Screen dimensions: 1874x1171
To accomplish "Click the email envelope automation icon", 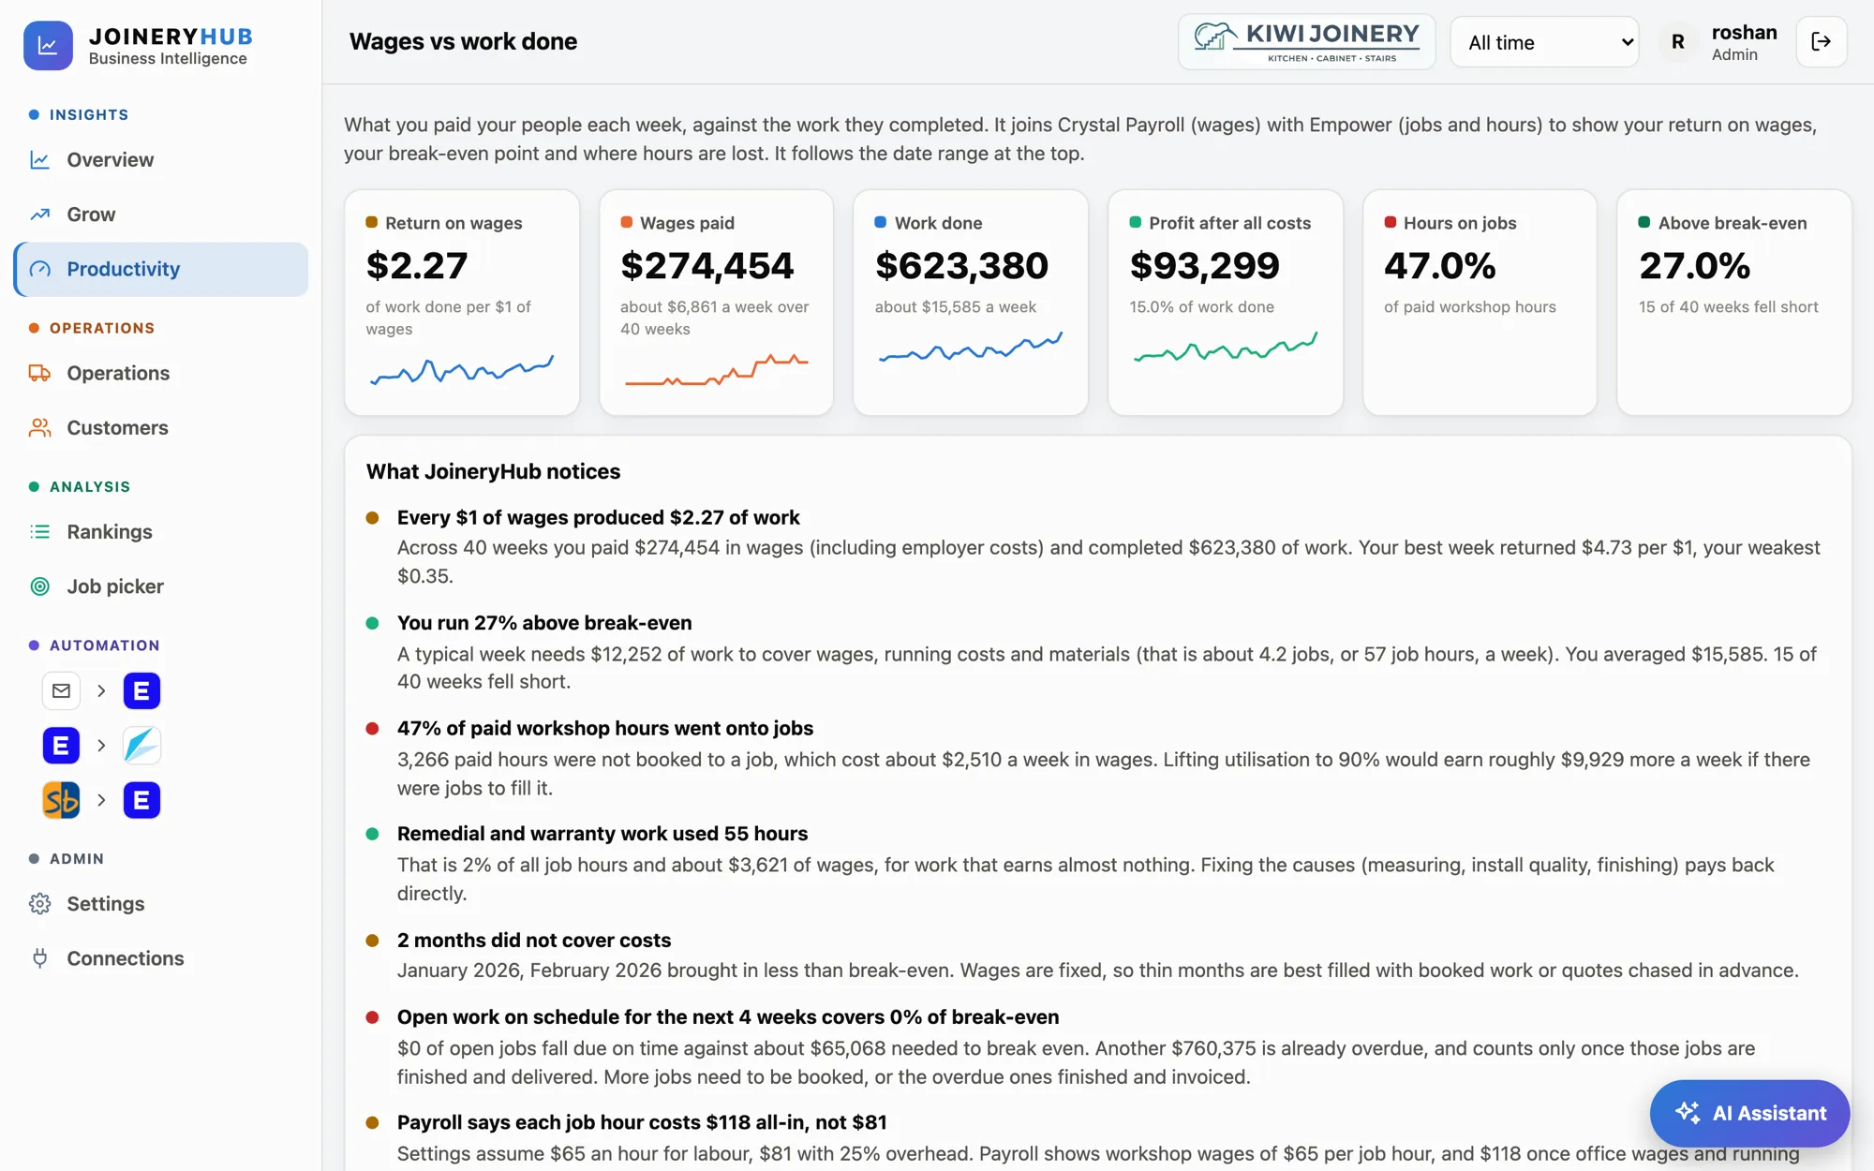I will pyautogui.click(x=61, y=691).
